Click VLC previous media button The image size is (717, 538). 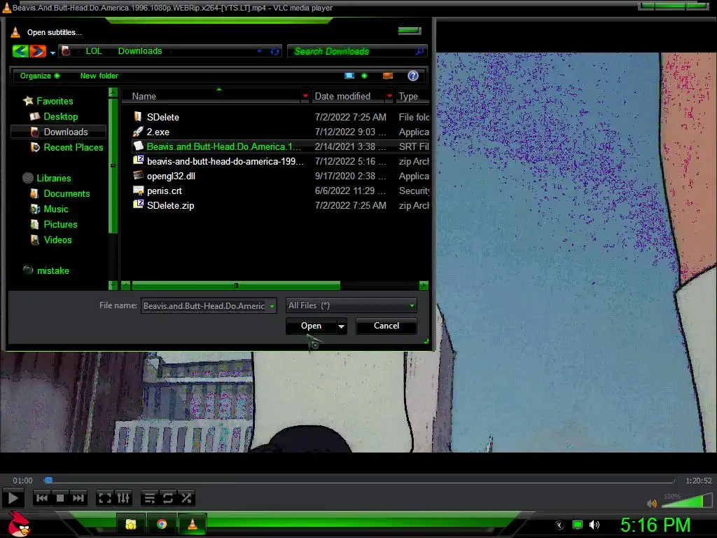pyautogui.click(x=41, y=498)
